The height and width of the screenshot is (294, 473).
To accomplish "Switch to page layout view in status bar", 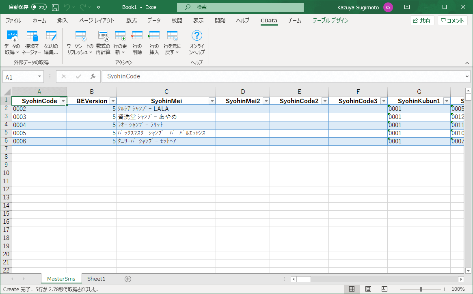I will pyautogui.click(x=368, y=289).
